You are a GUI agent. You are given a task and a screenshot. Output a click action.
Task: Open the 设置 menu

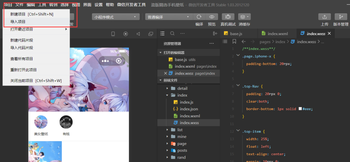pos(99,5)
